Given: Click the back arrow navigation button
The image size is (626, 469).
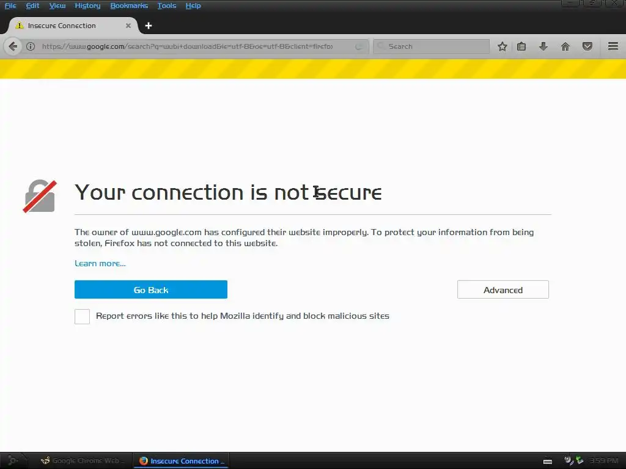Looking at the screenshot, I should 13,46.
